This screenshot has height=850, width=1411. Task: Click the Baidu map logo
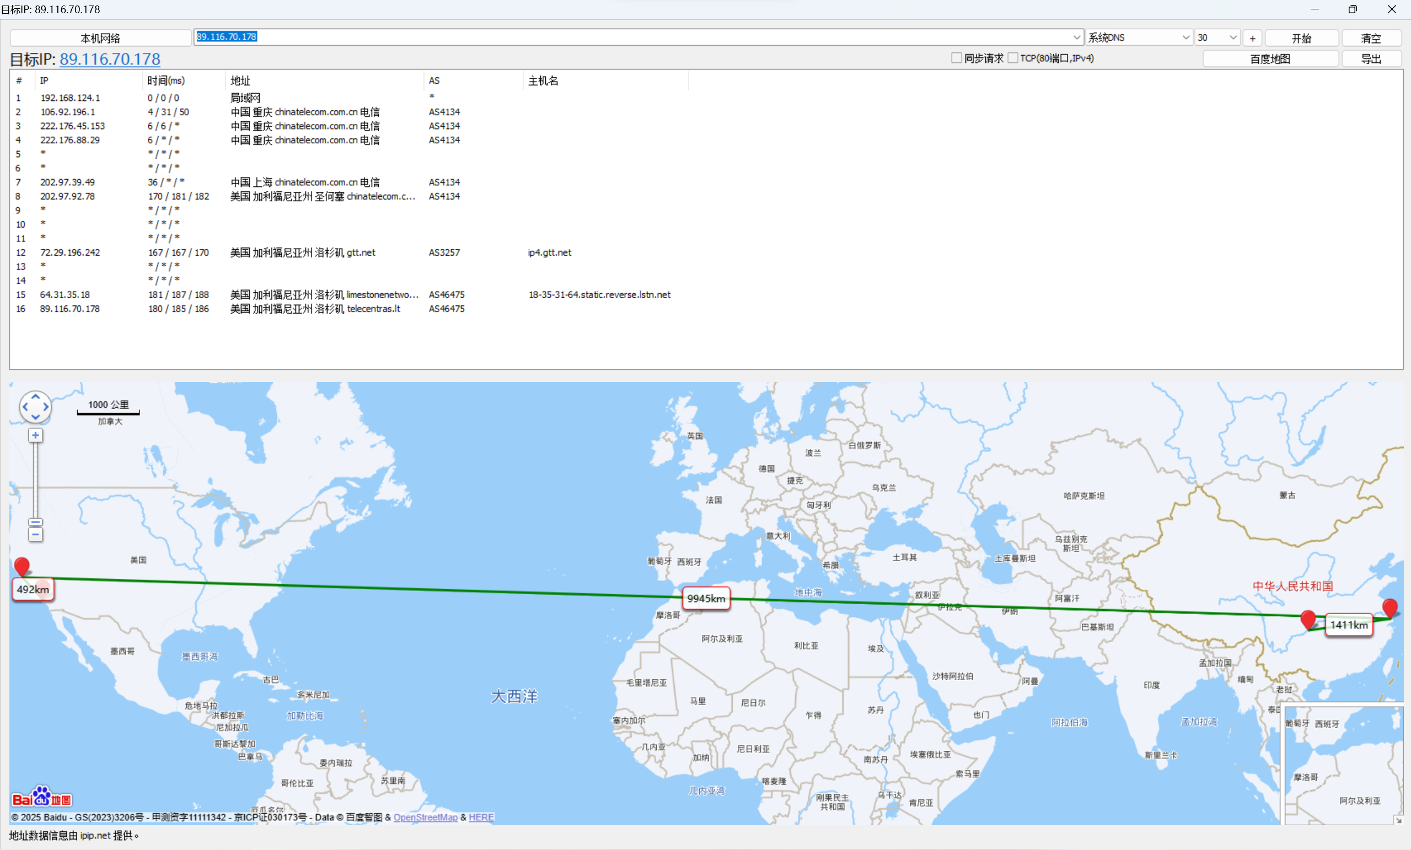(42, 797)
